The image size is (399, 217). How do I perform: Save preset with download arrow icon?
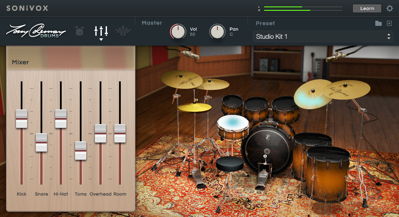389,23
